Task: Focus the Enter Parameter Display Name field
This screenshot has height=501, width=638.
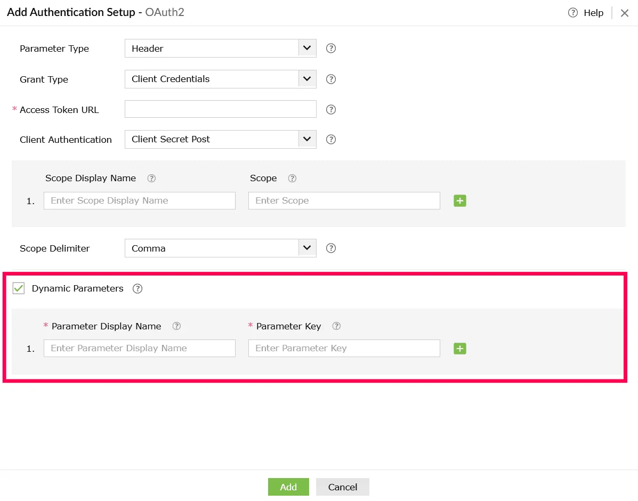Action: click(140, 349)
